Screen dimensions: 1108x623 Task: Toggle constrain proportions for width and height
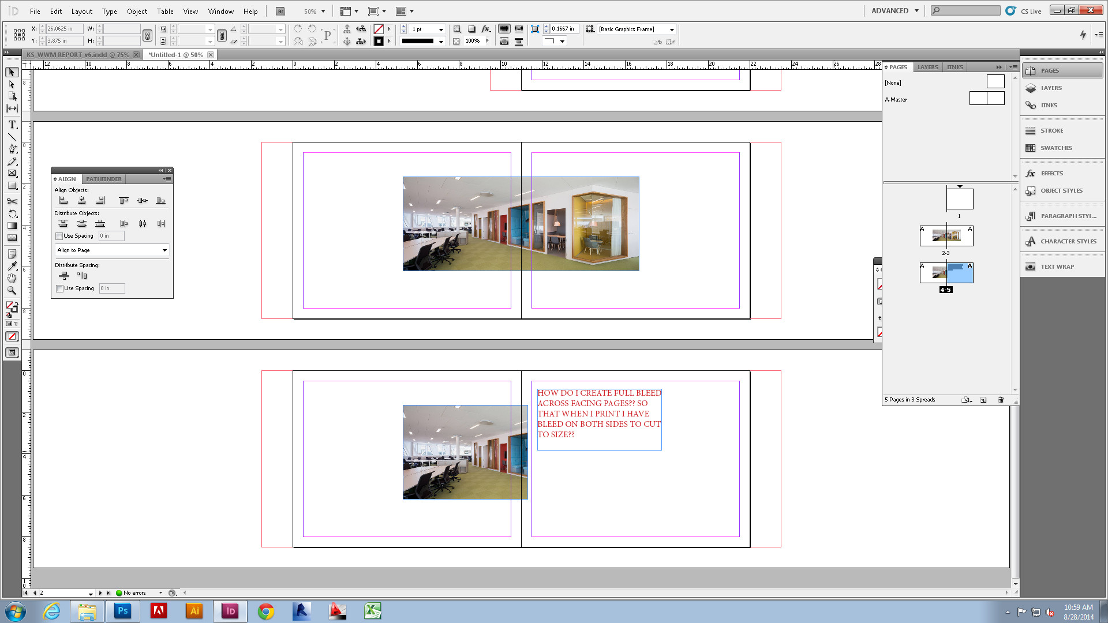[x=148, y=35]
